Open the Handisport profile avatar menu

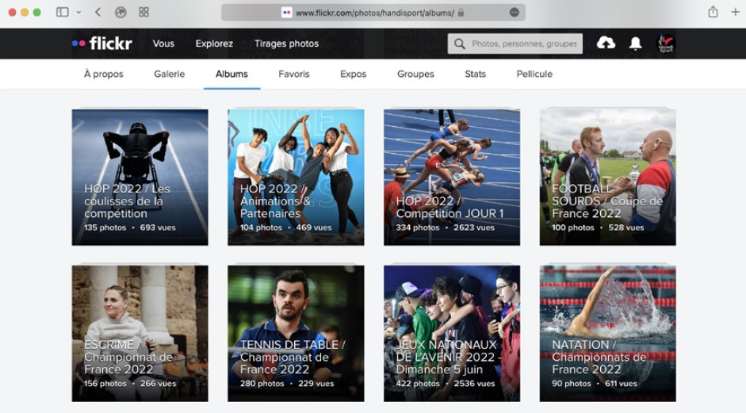(x=666, y=44)
